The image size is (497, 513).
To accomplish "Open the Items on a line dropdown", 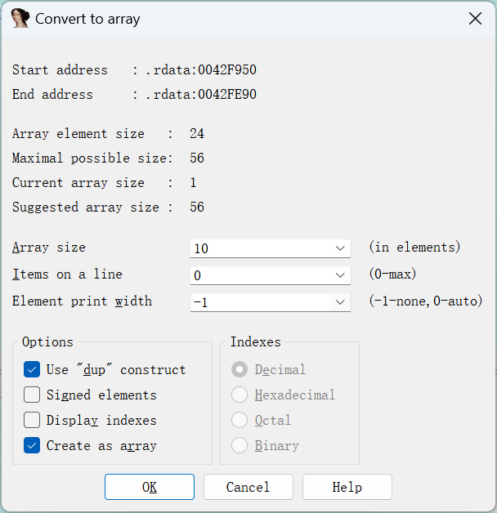I will point(340,275).
